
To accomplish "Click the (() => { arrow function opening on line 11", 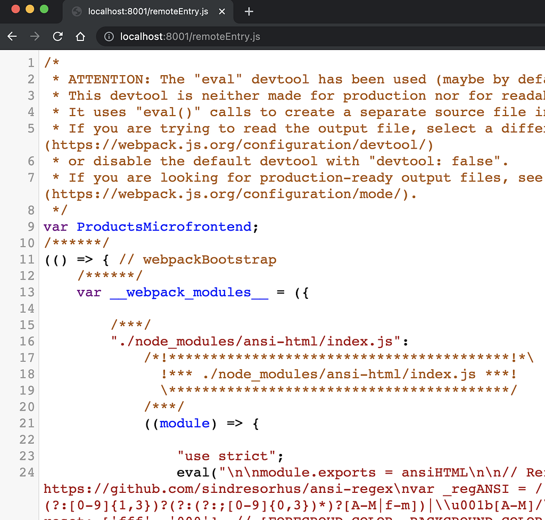I will point(77,259).
